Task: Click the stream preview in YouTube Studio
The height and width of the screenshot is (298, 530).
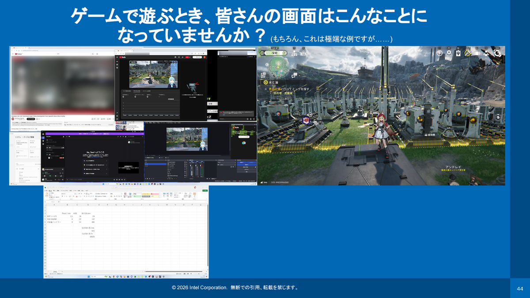Action: point(153,74)
